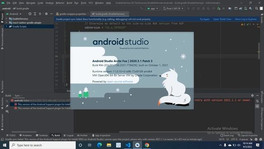Show hidden system tray icons chevron
The image size is (264, 149).
[220, 145]
